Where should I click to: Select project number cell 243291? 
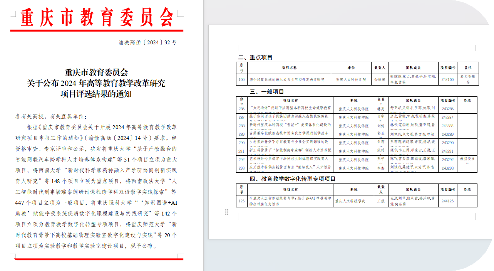[447, 151]
